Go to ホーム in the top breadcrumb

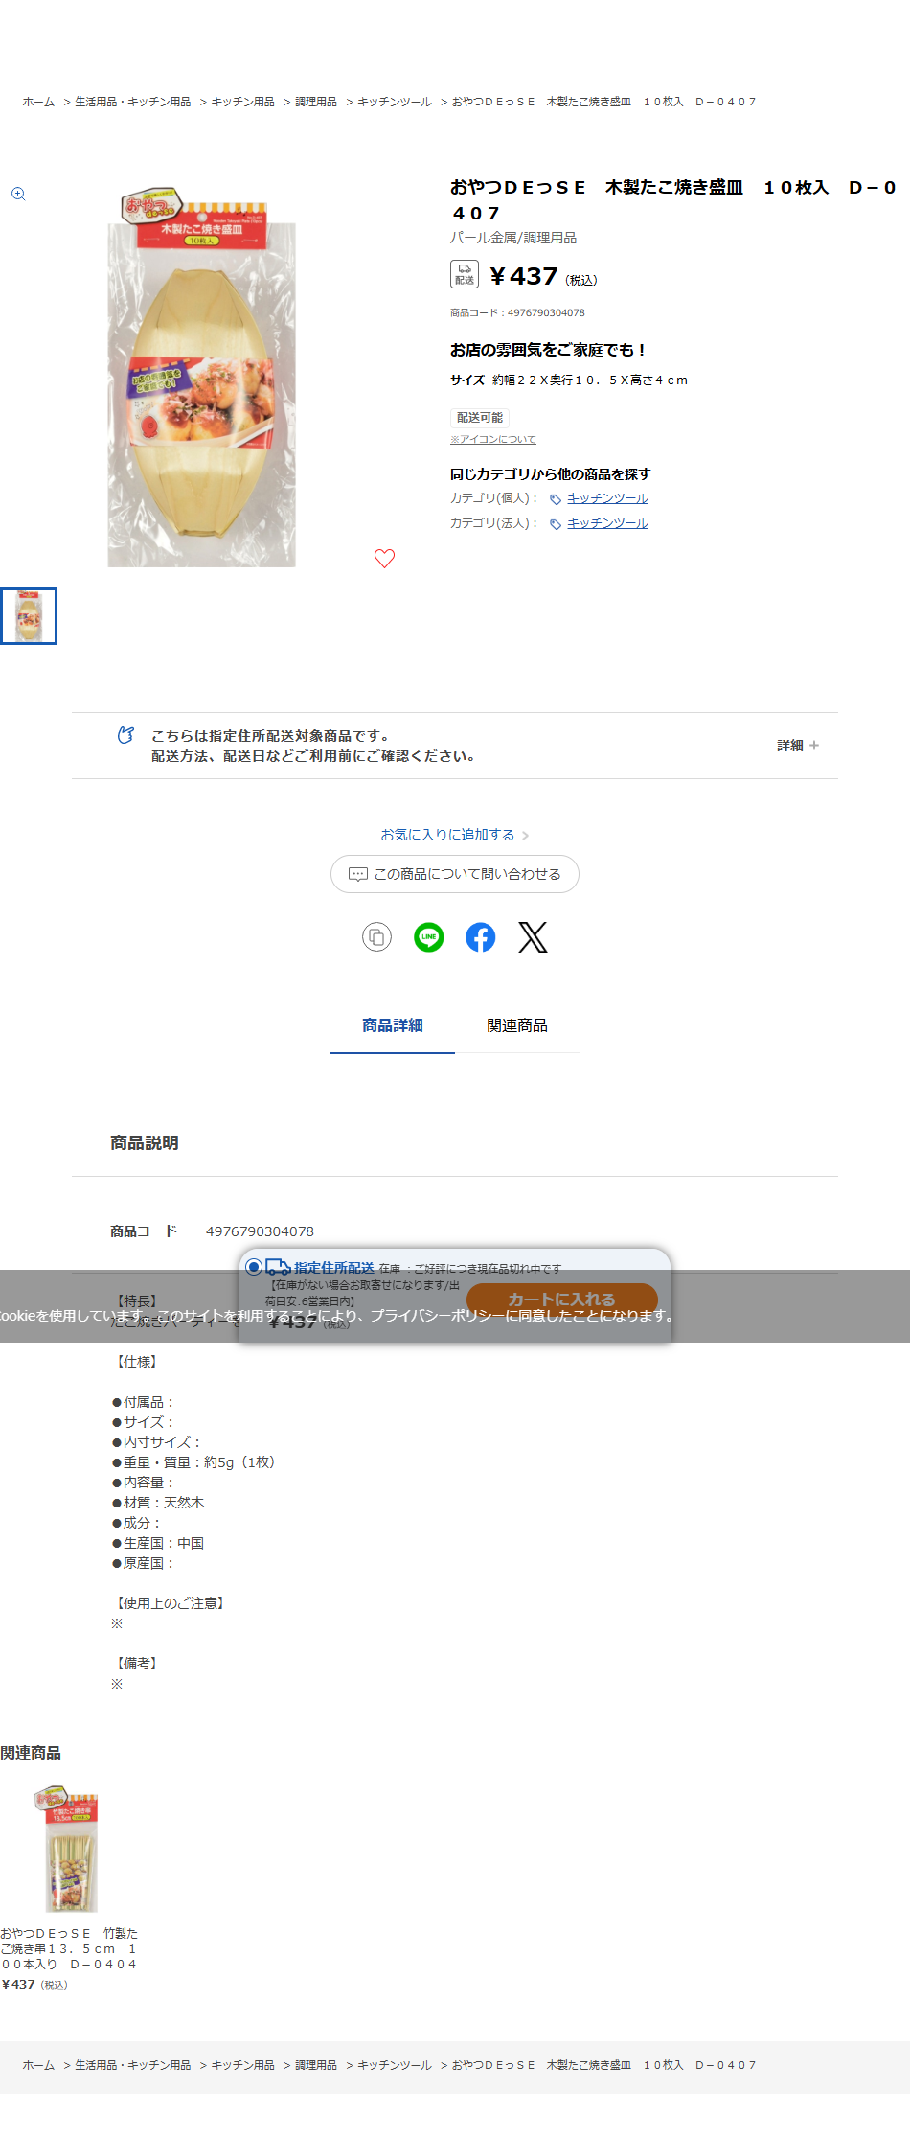38,102
